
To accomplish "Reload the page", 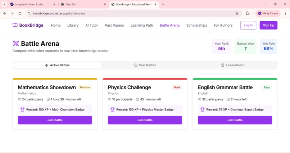I will 20,13.
